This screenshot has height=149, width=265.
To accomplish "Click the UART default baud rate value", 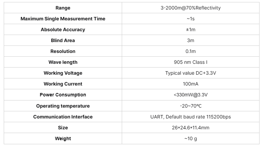I will tap(190, 117).
